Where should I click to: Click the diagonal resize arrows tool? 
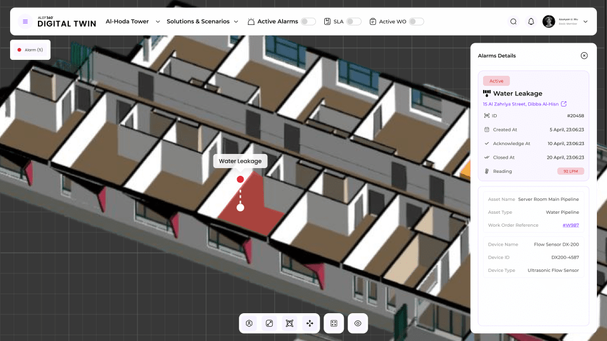(x=269, y=323)
